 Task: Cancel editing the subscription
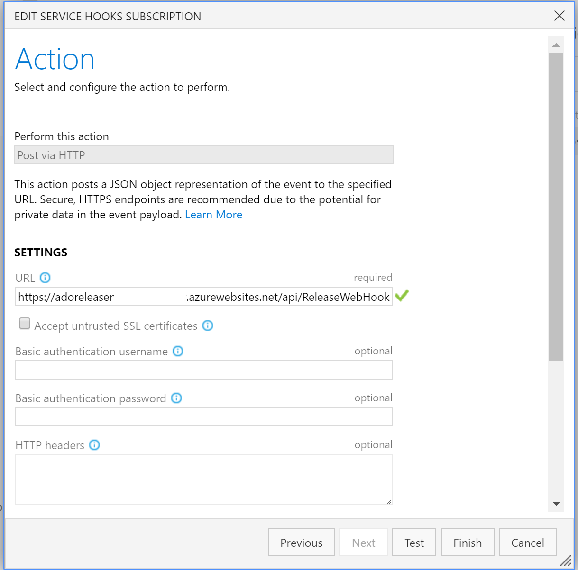coord(527,542)
